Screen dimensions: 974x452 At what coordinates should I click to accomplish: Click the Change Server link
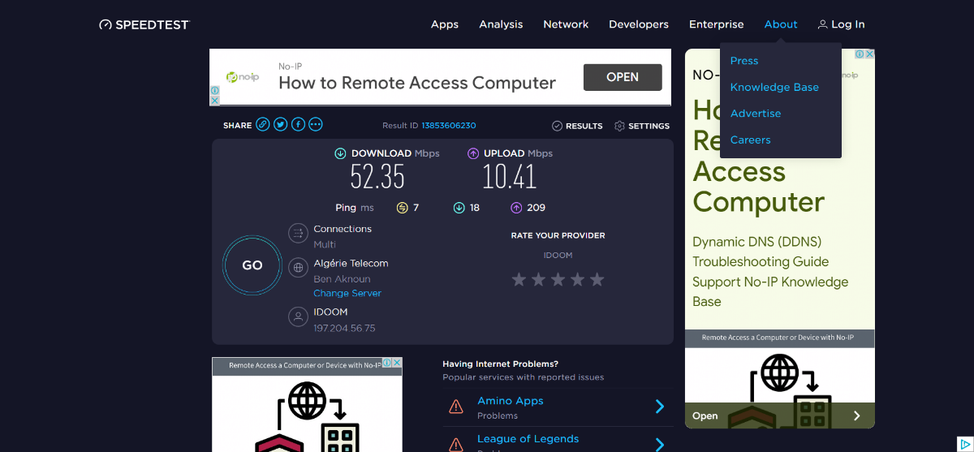[x=347, y=294]
